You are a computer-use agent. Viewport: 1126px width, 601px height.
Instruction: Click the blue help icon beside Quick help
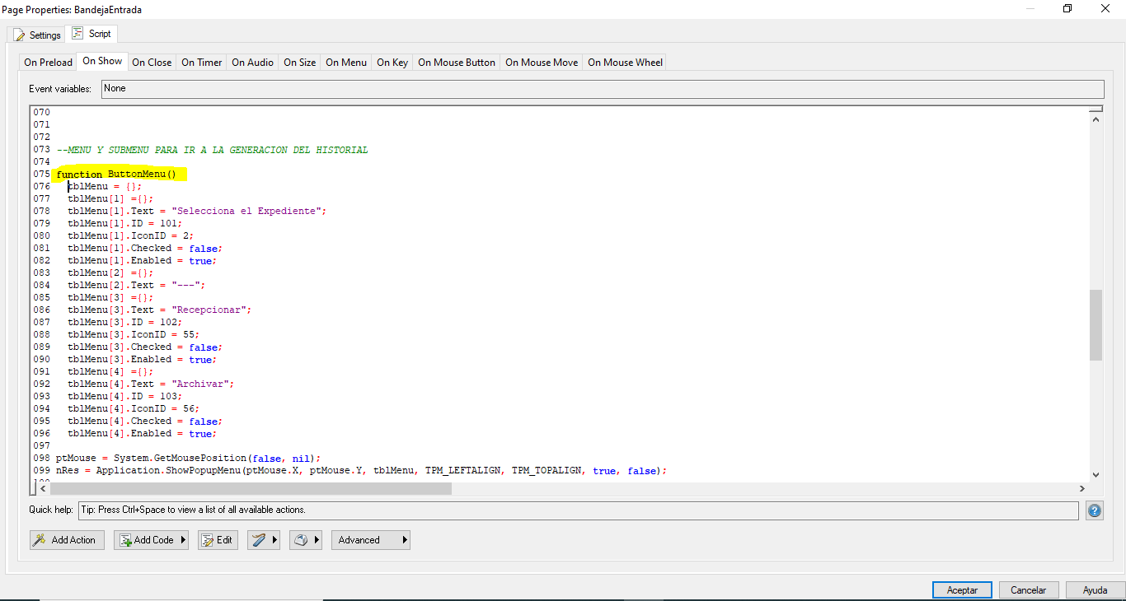pyautogui.click(x=1094, y=510)
